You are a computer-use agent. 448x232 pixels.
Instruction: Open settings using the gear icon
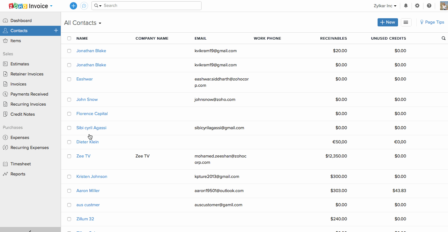pos(417,6)
